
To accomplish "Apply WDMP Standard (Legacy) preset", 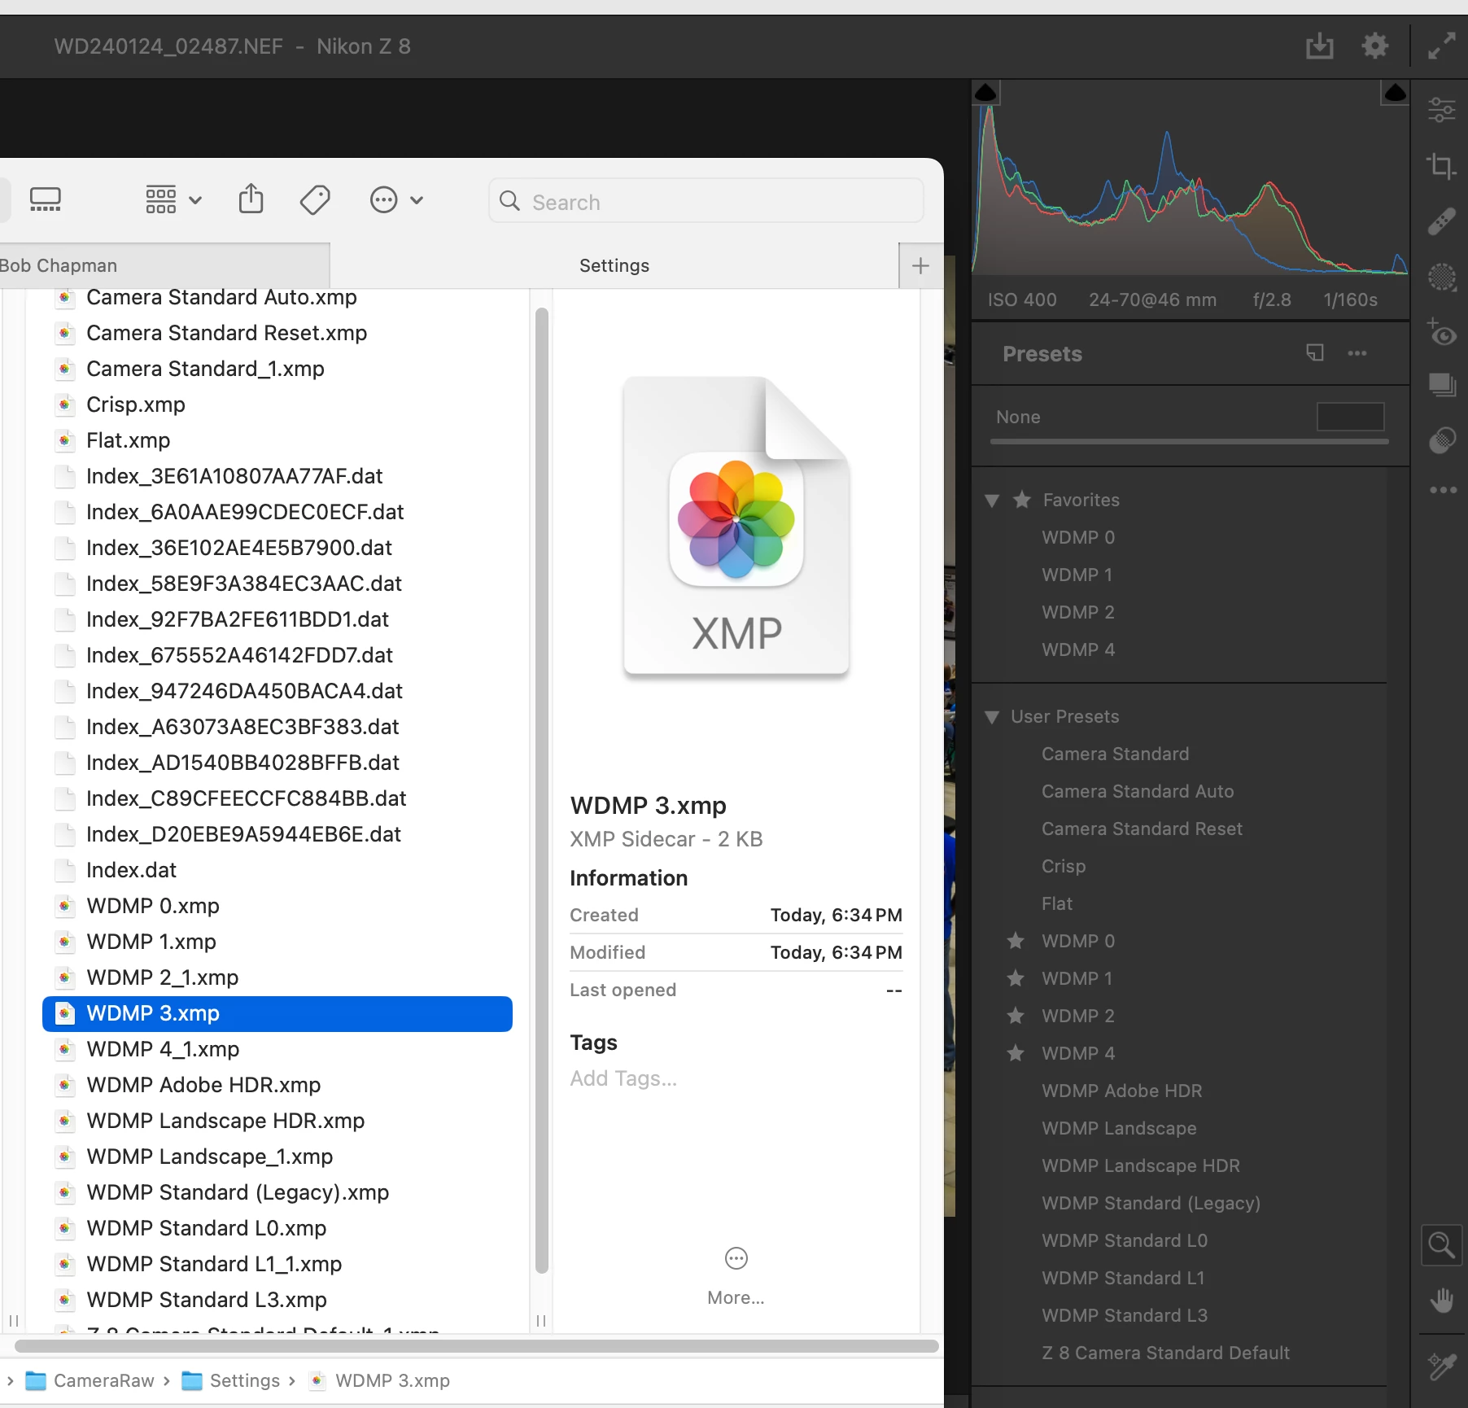I will (1151, 1203).
